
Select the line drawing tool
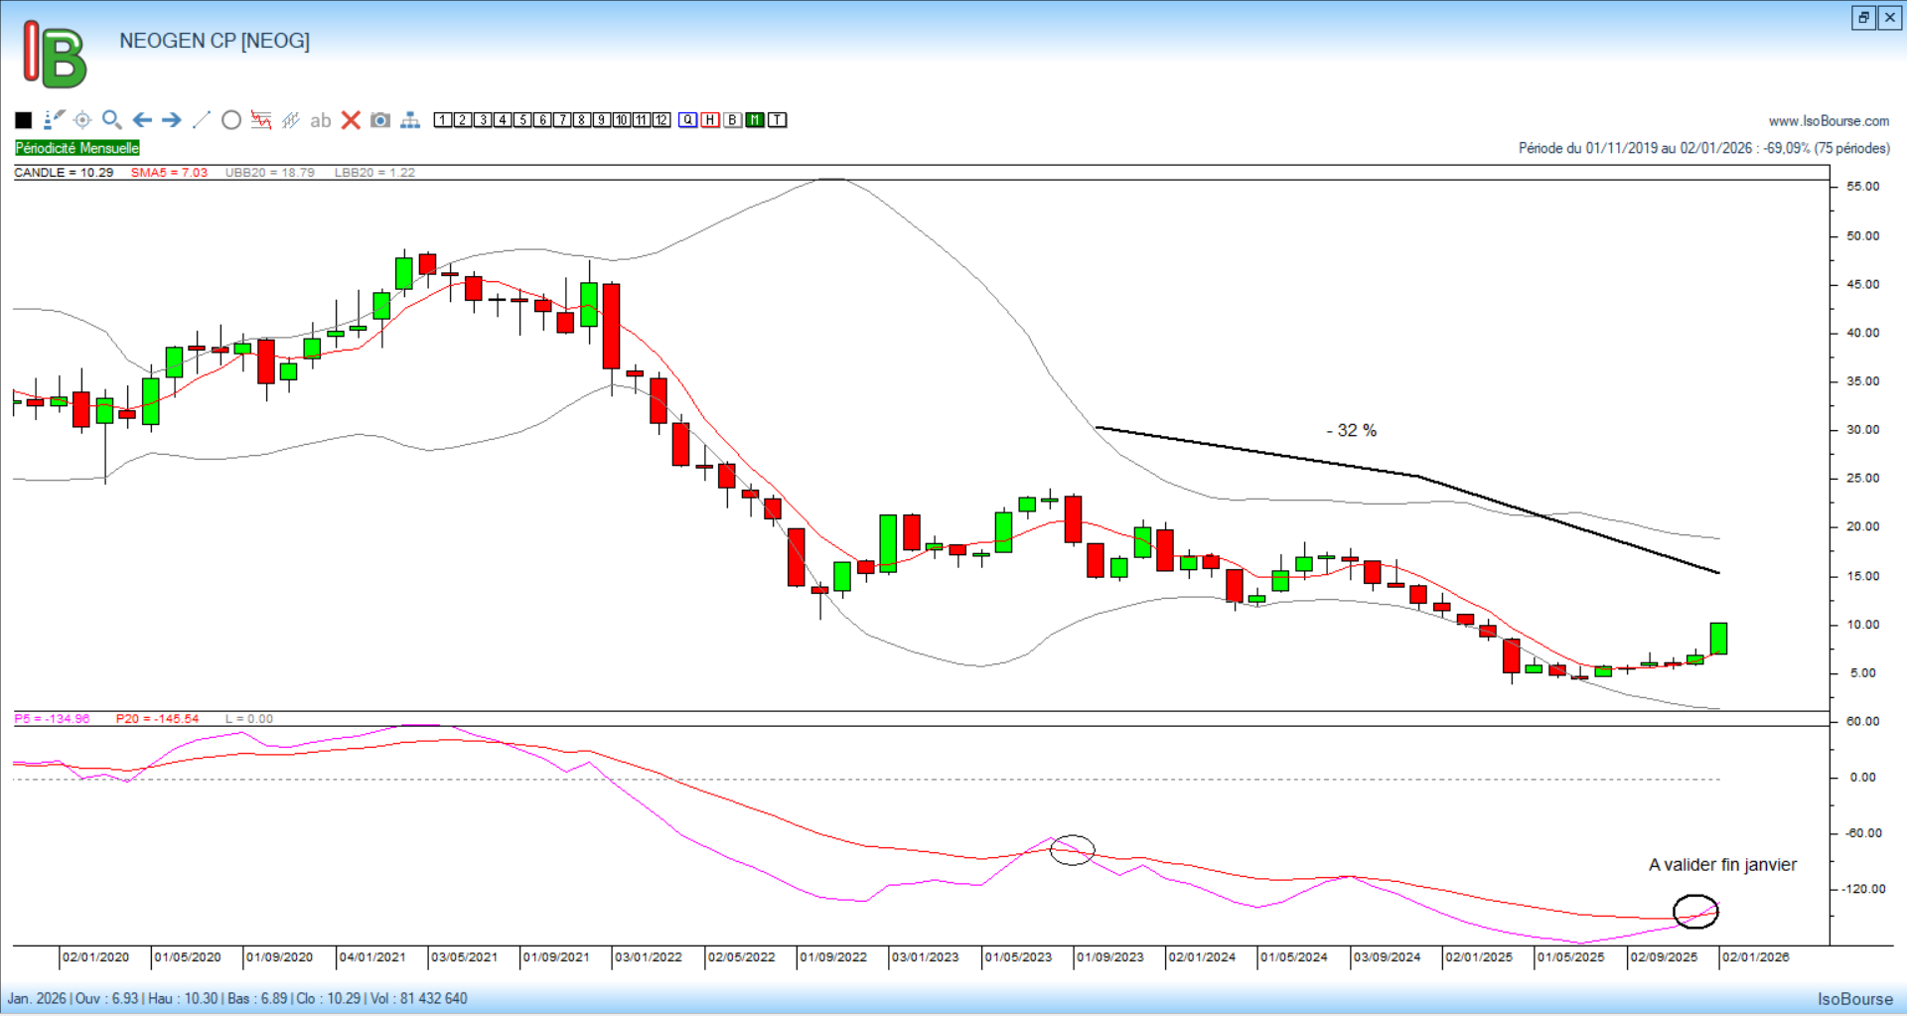(202, 120)
